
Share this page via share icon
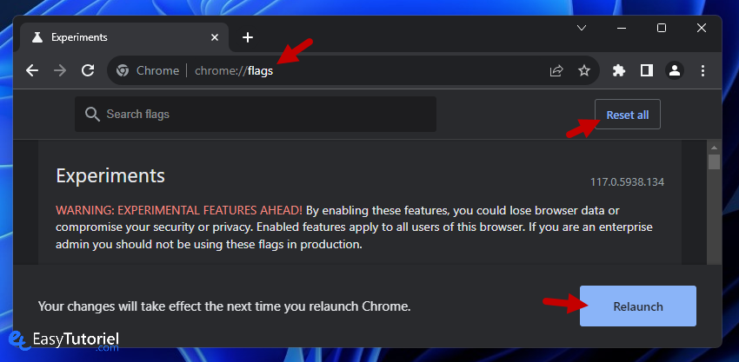pyautogui.click(x=556, y=70)
